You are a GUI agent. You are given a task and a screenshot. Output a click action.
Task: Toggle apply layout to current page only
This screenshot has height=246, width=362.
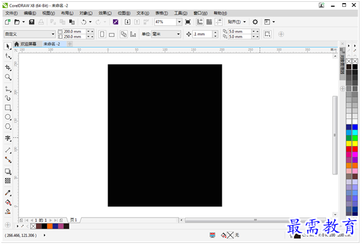(133, 35)
